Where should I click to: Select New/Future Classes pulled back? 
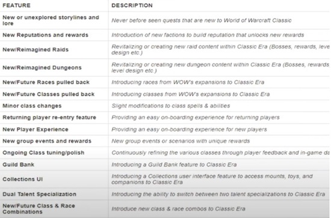tap(49, 94)
